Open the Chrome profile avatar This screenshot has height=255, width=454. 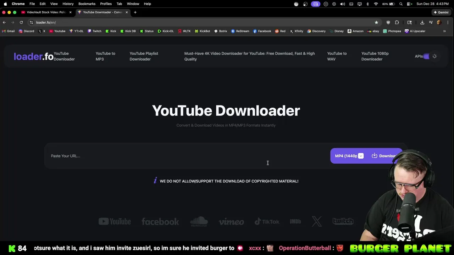click(x=439, y=22)
